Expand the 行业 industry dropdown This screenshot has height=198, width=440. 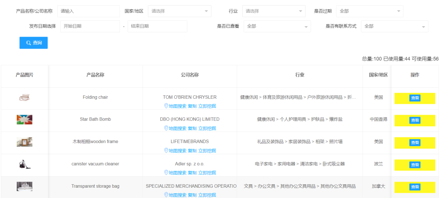point(273,11)
